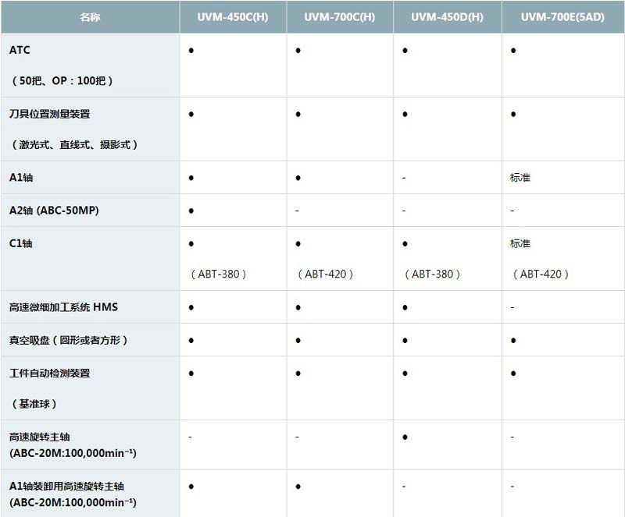This screenshot has width=625, height=517.
Task: Select the UVM-700E(5AD) column header
Action: pos(562,16)
